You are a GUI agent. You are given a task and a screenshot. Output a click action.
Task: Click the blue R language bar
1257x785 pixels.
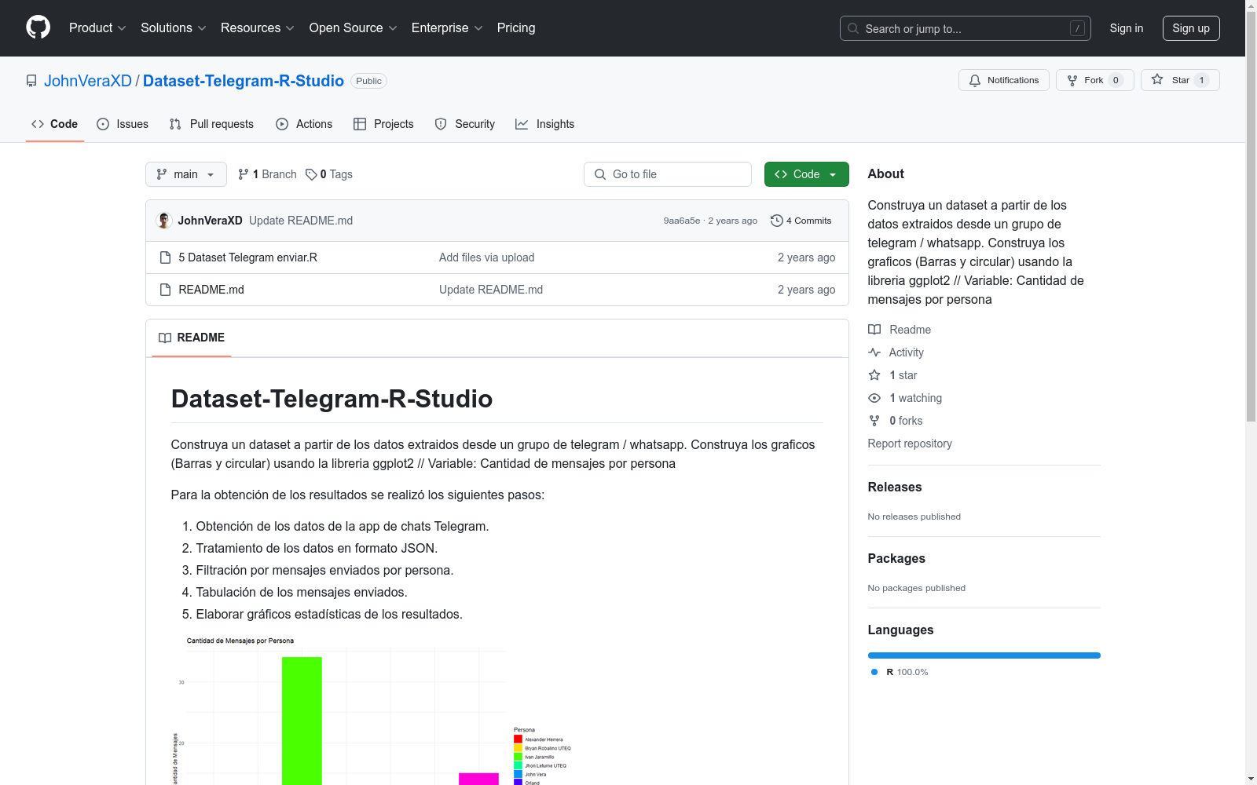click(984, 655)
